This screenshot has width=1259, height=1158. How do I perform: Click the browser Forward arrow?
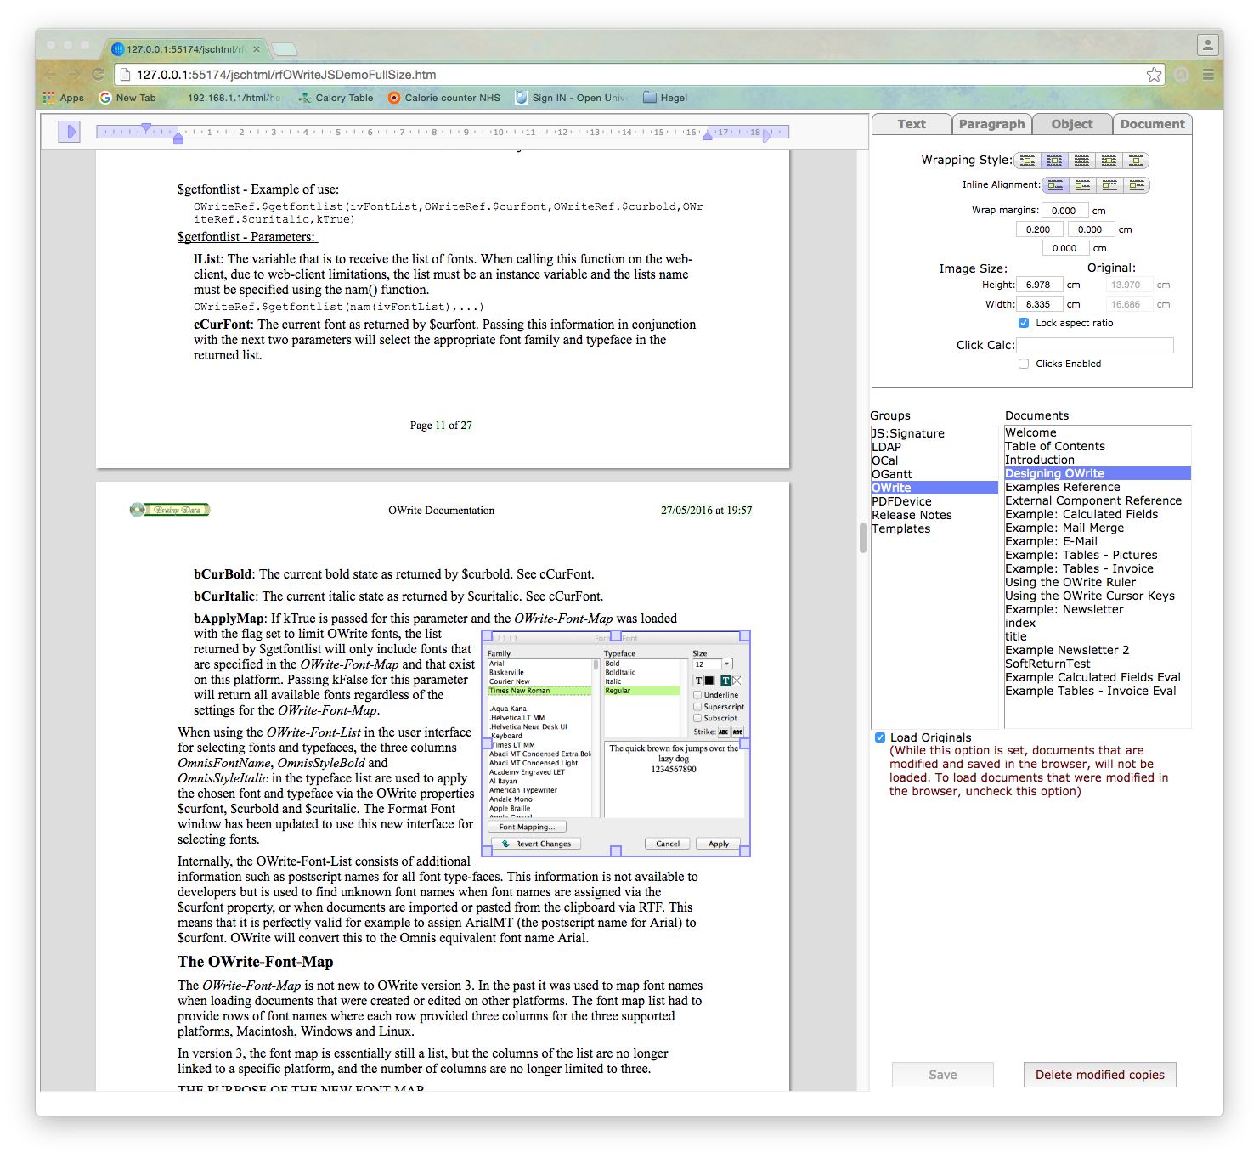pyautogui.click(x=74, y=75)
